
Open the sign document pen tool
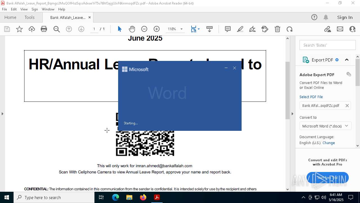[253, 29]
